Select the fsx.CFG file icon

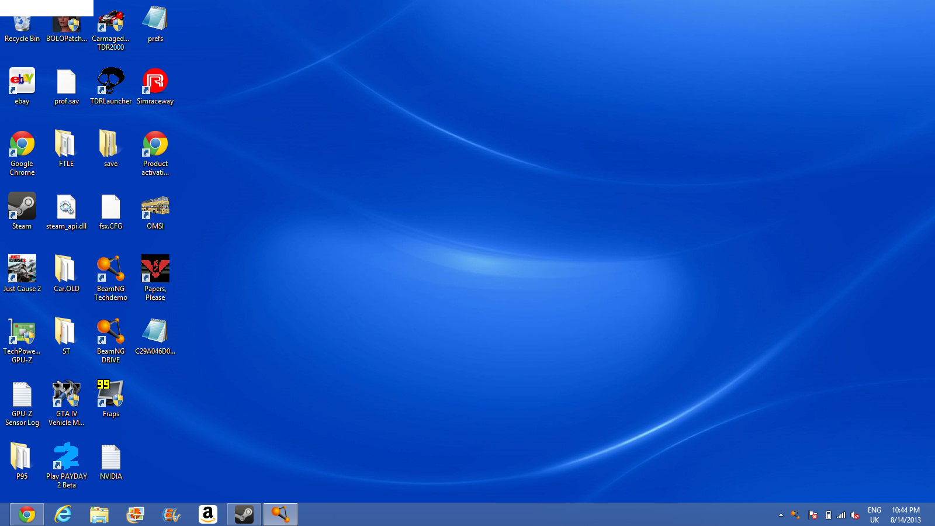coord(111,211)
